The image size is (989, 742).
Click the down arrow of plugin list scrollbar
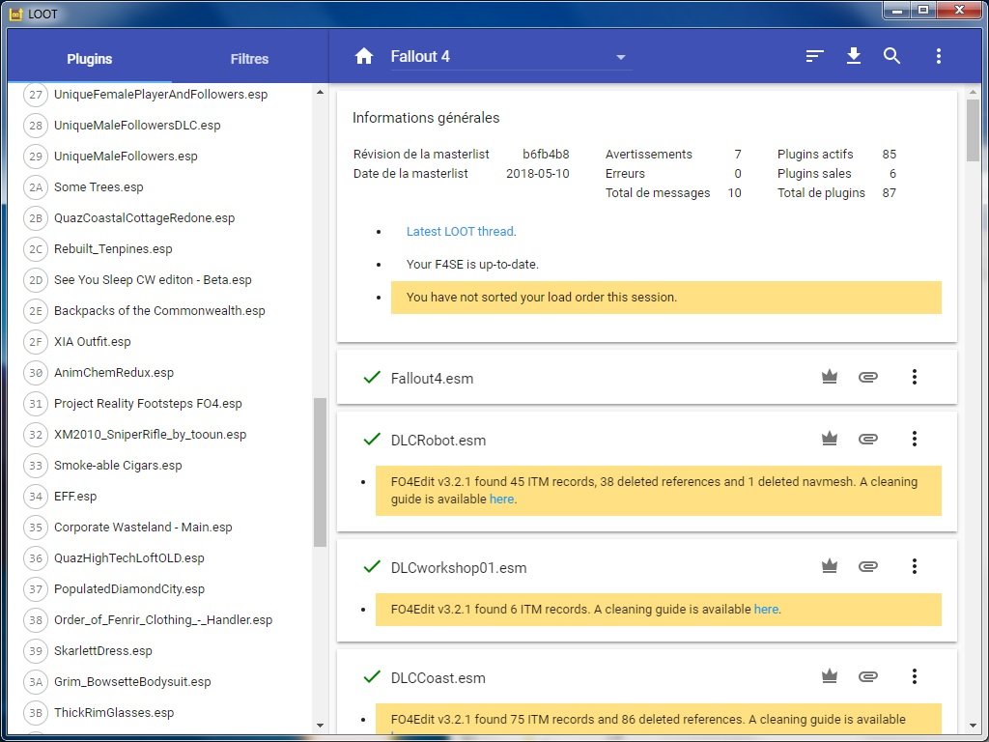click(x=320, y=726)
